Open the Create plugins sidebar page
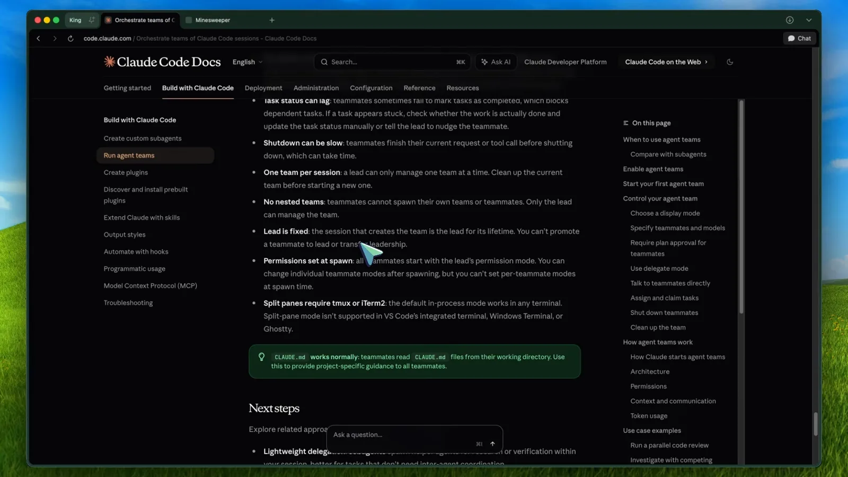848x477 pixels. pos(126,172)
